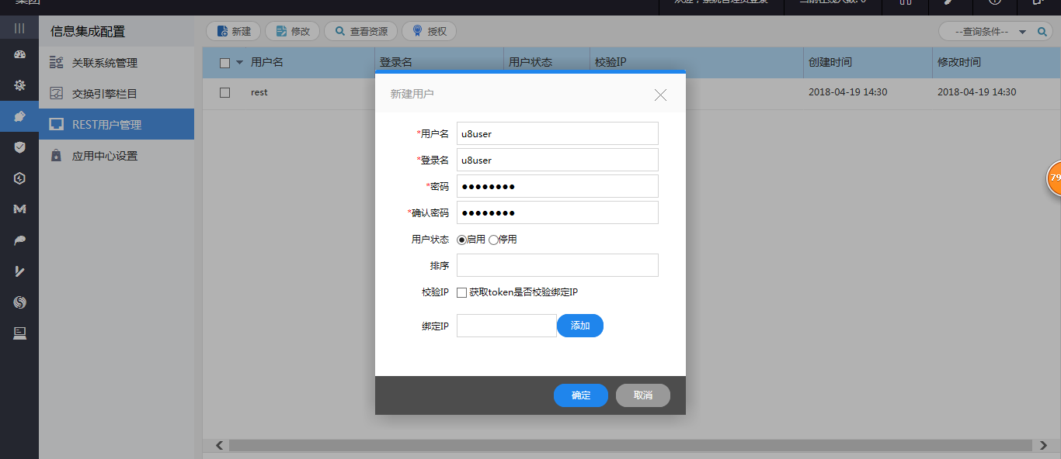Click horizontal scrollbar left arrow
Viewport: 1061px width, 459px height.
pos(220,445)
